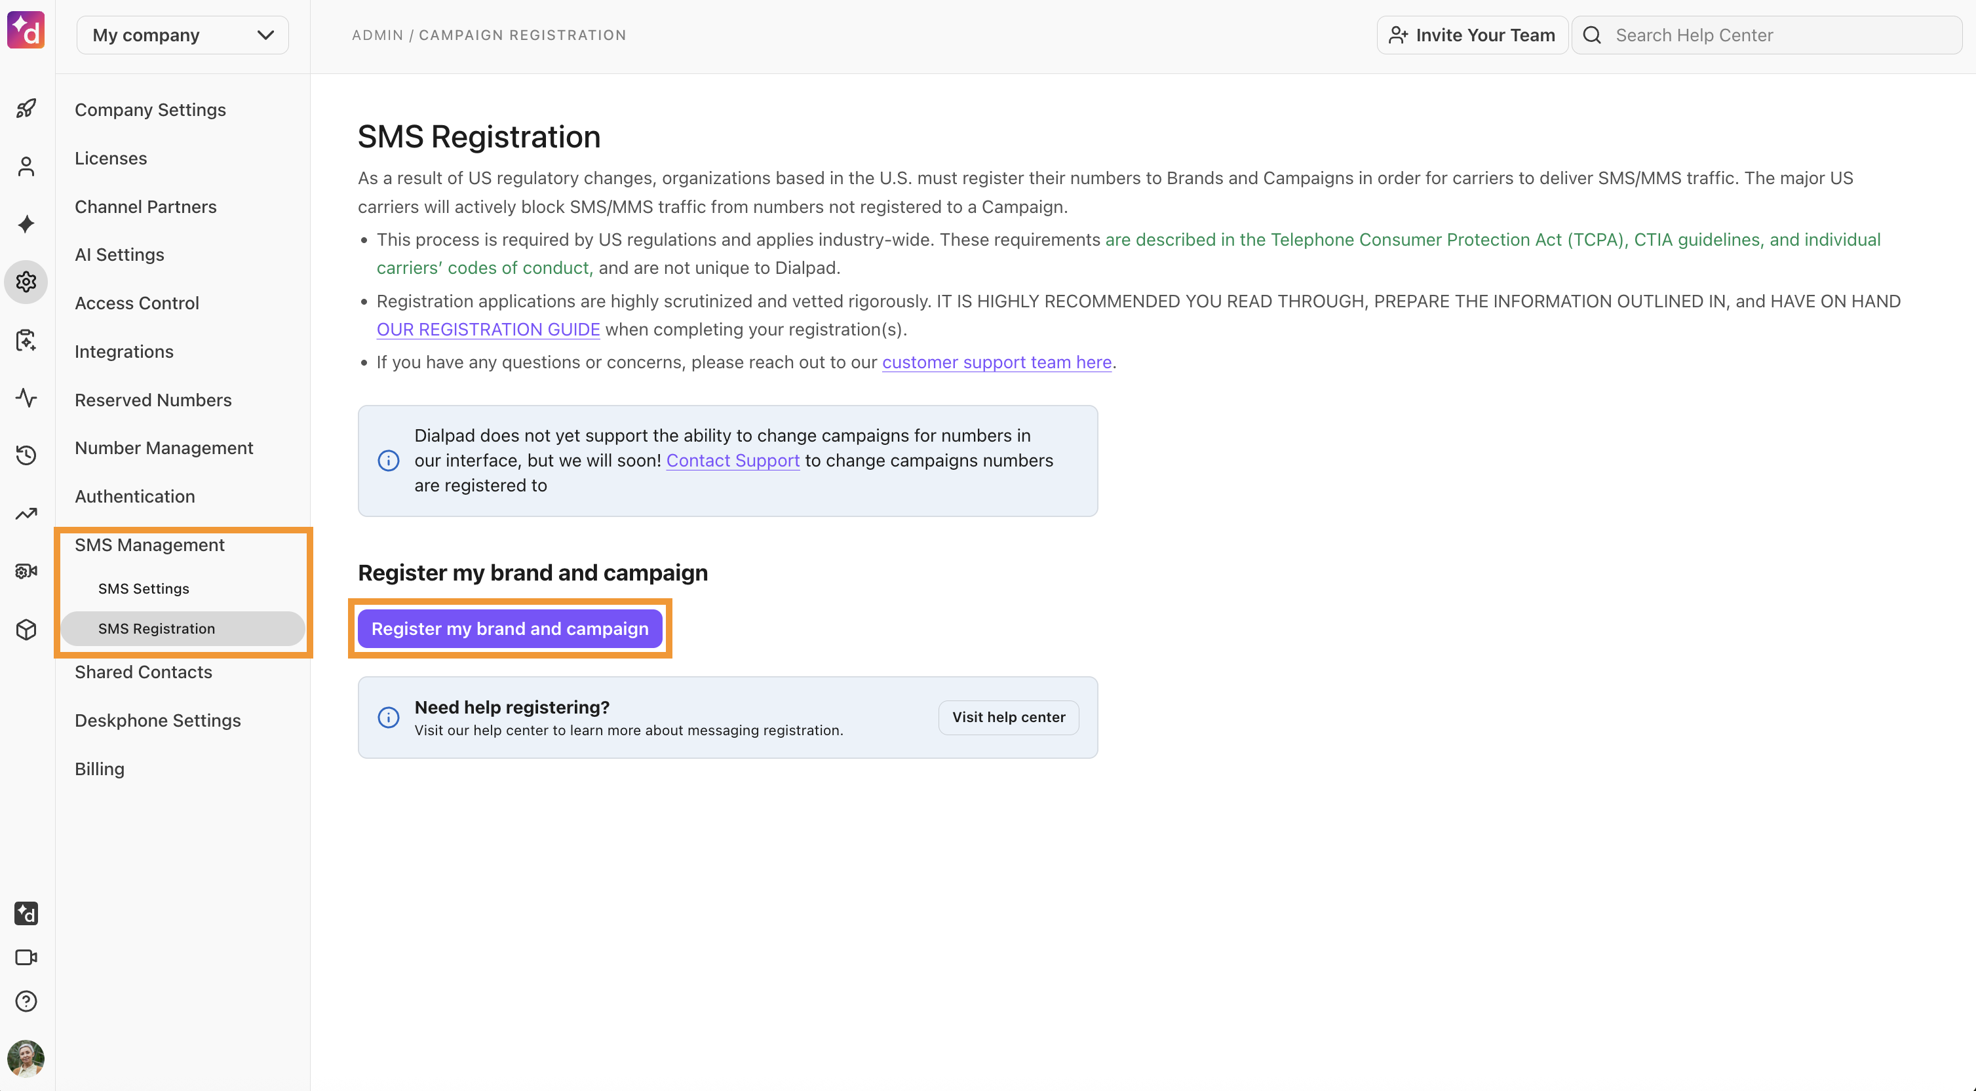
Task: Go to Licenses section
Action: coord(111,158)
